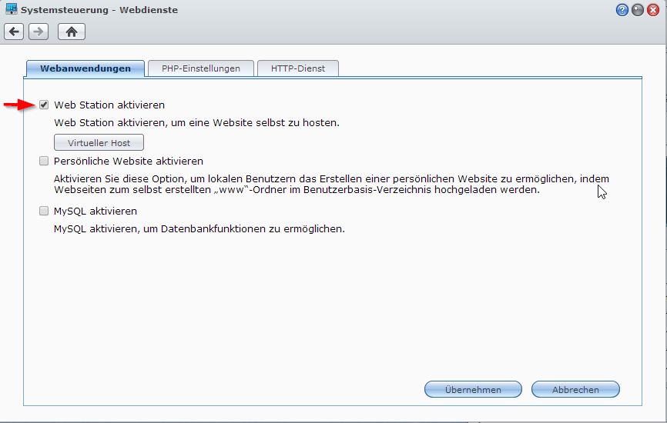Open the Systemsteuerung home icon
This screenshot has height=423, width=667.
72,32
